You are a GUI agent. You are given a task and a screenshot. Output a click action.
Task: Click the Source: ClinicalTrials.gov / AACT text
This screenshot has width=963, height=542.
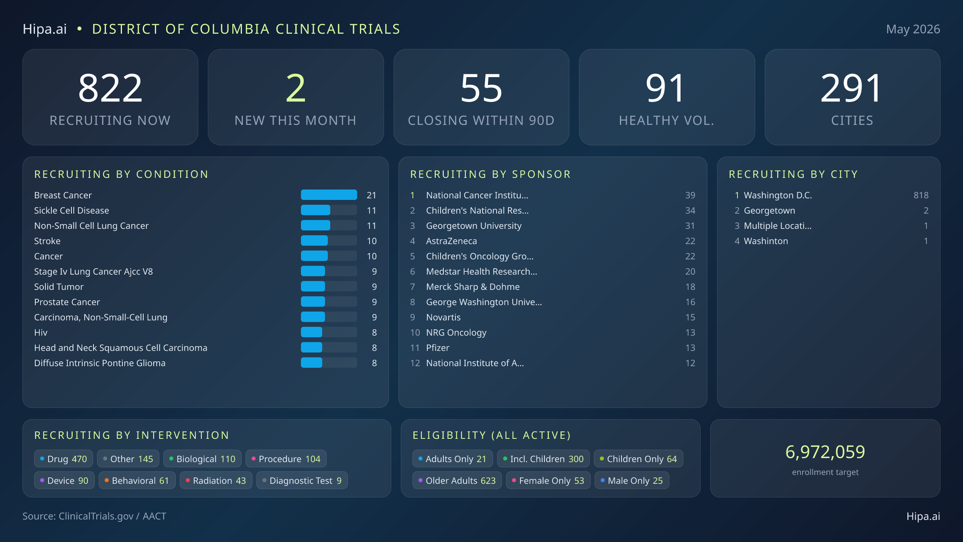click(94, 516)
